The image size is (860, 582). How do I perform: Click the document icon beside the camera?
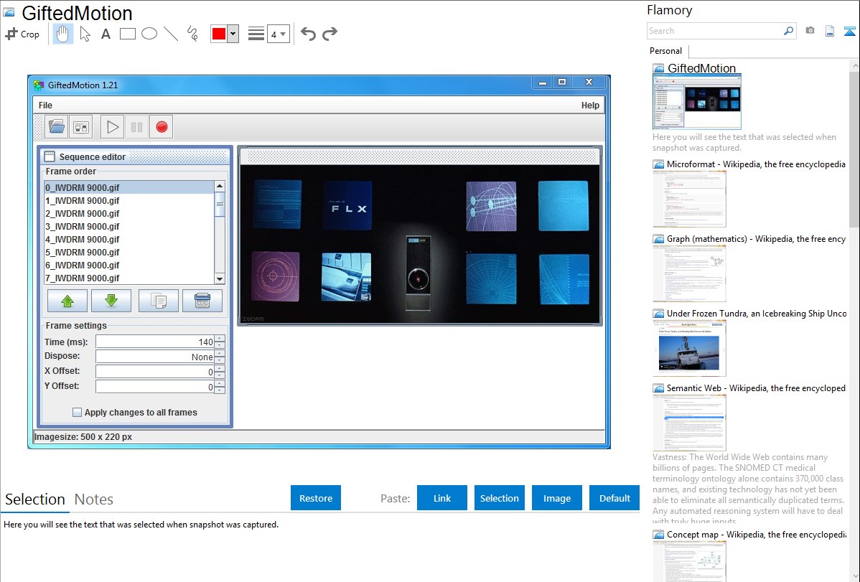click(x=830, y=31)
